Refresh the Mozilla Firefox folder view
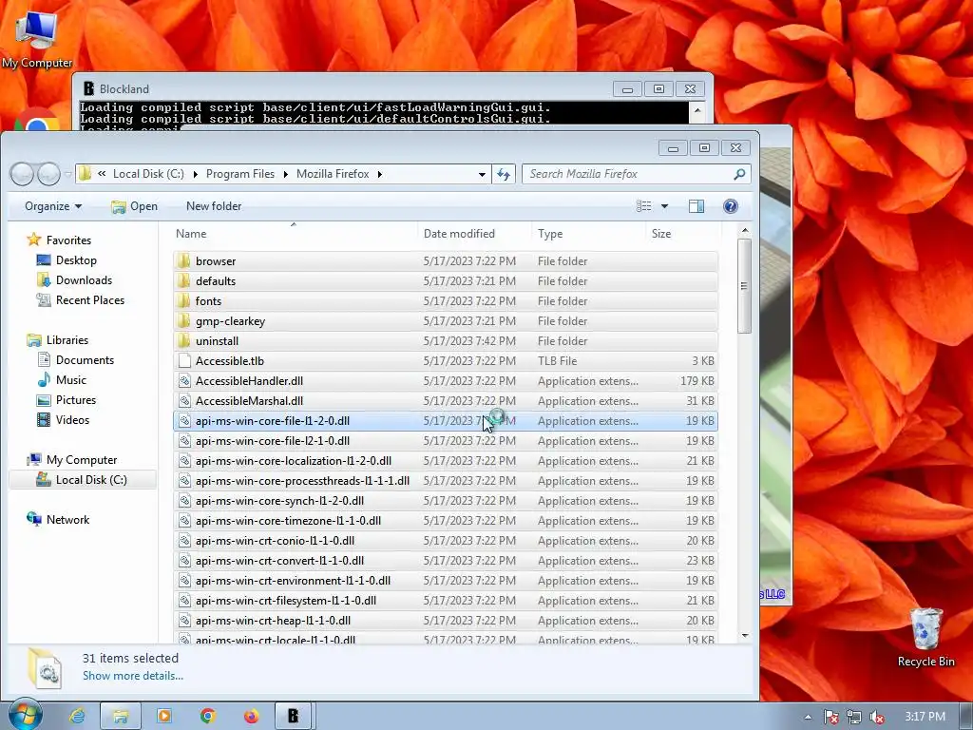 pos(504,175)
